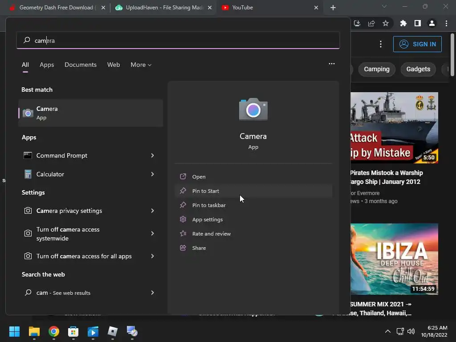The image size is (456, 342).
Task: Expand Command Prompt result chevron
Action: pyautogui.click(x=152, y=155)
